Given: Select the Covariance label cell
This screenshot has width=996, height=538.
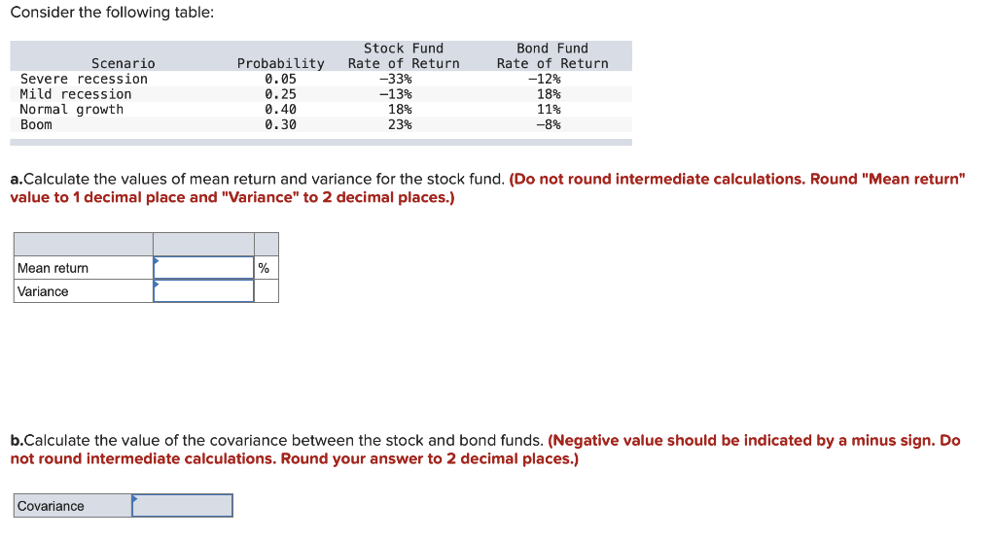Looking at the screenshot, I should [x=72, y=506].
